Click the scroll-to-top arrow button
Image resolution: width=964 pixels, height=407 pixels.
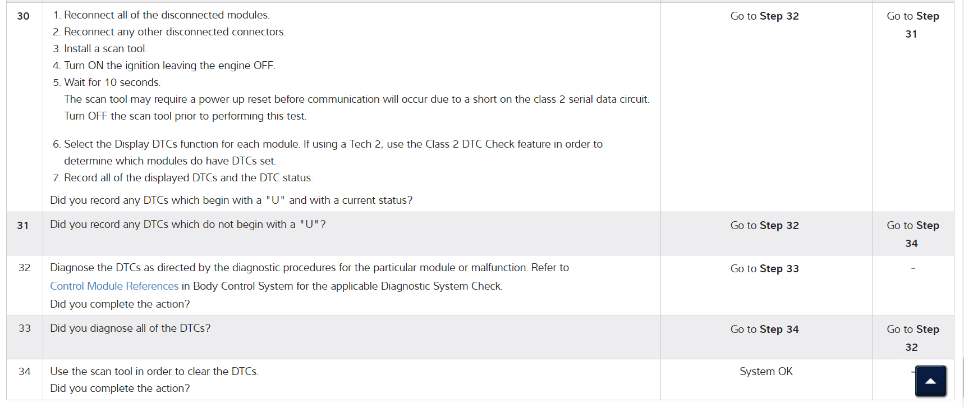click(930, 381)
